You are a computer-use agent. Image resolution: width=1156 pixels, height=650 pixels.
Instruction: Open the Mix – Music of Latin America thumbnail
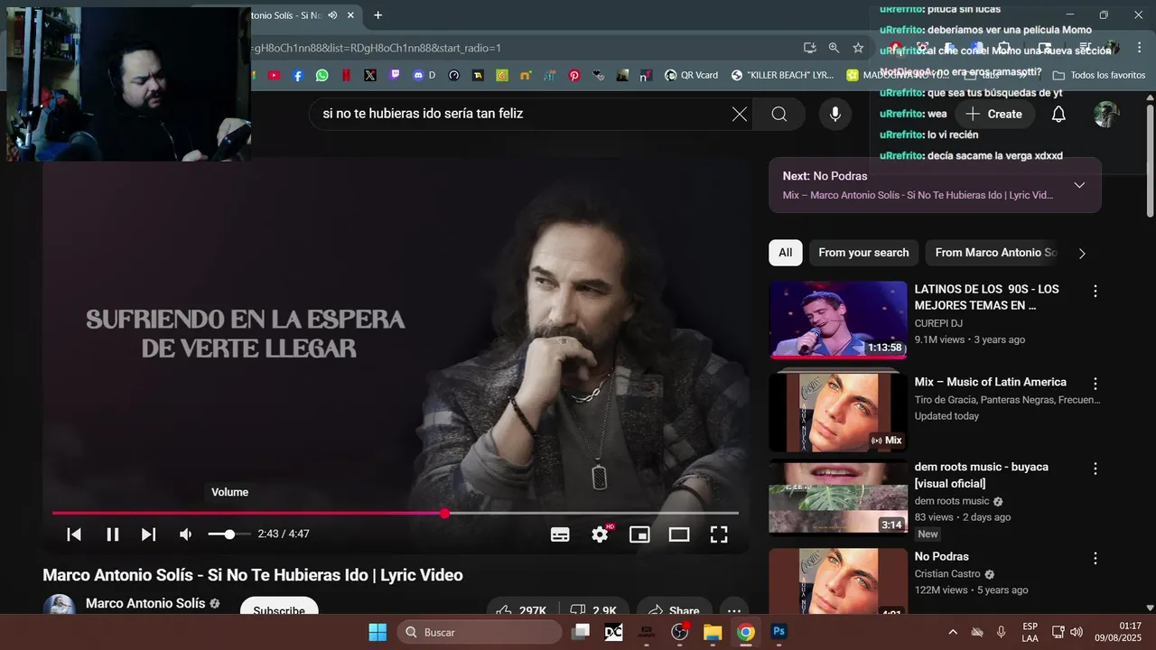pyautogui.click(x=838, y=413)
